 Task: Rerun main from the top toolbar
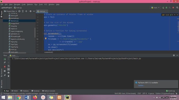point(163,8)
